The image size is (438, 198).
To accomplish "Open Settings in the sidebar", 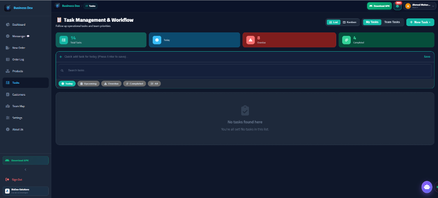I will (x=25, y=118).
